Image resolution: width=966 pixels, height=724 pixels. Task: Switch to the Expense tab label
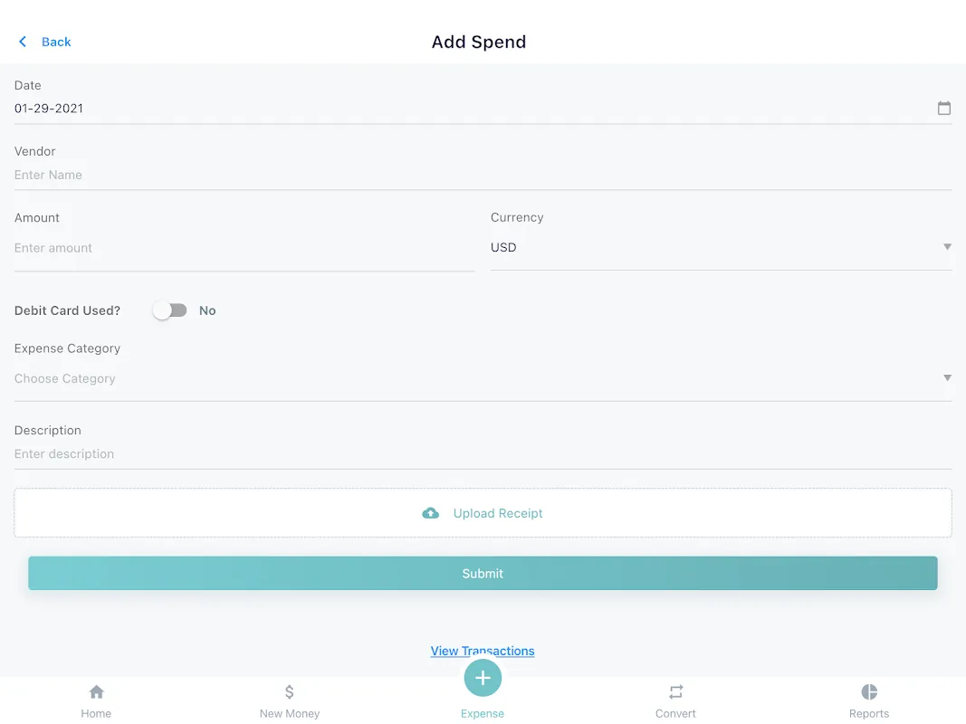point(483,713)
